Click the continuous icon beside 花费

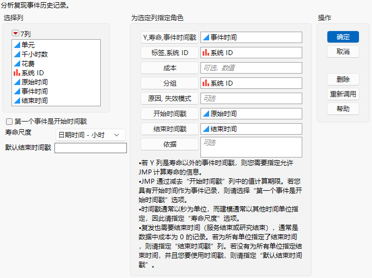coord(17,63)
